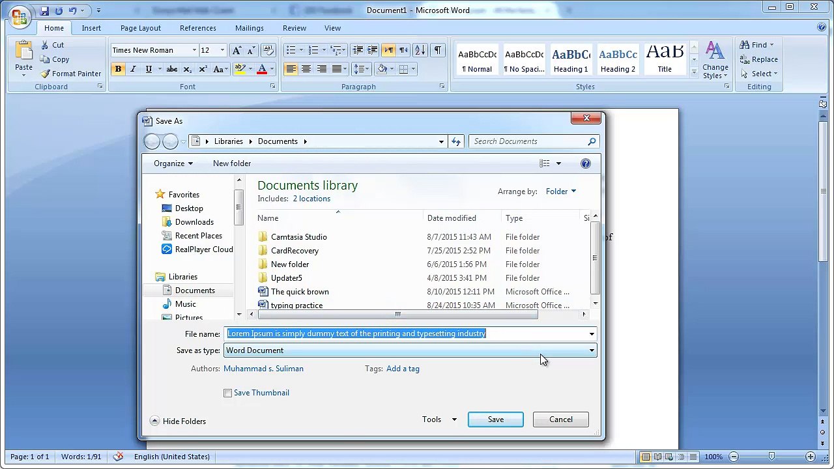The image size is (834, 469).
Task: Switch to Print Layout view in status bar
Action: pos(645,457)
